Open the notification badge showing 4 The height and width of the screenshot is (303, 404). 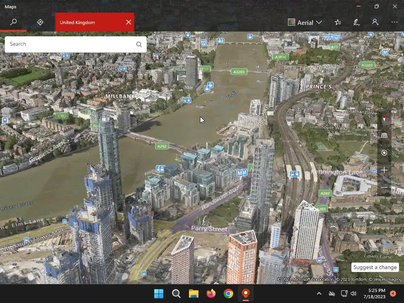(393, 293)
